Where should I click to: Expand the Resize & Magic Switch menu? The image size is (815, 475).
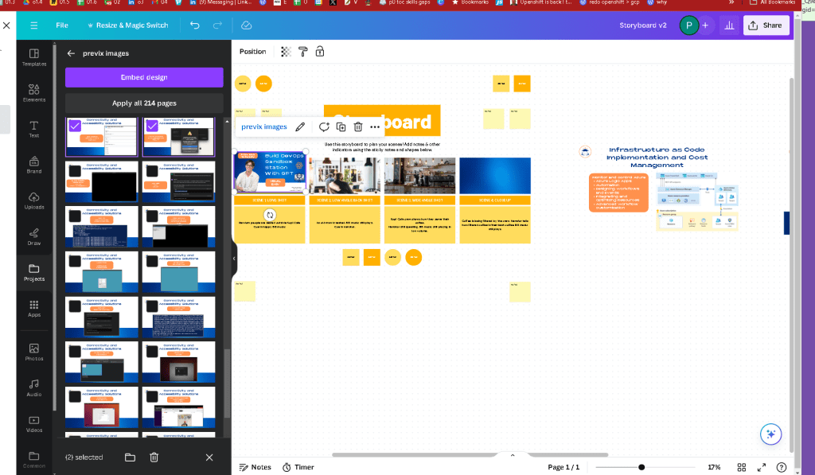pyautogui.click(x=127, y=25)
